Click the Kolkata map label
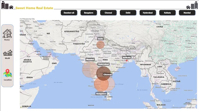199x111 pixels. 127,58
